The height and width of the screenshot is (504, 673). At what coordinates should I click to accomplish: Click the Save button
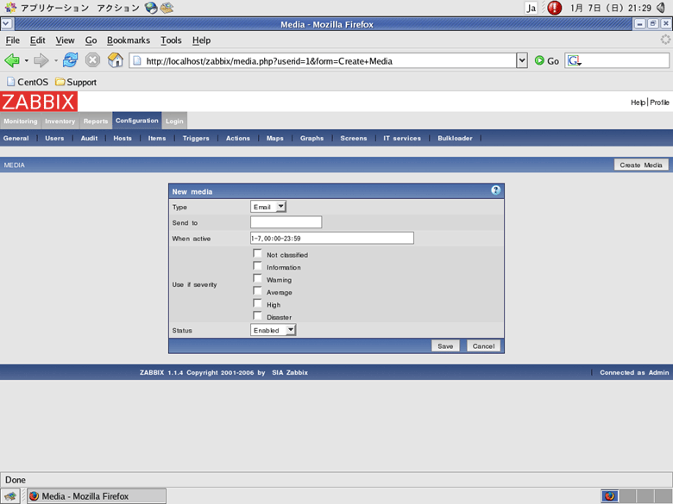(445, 345)
